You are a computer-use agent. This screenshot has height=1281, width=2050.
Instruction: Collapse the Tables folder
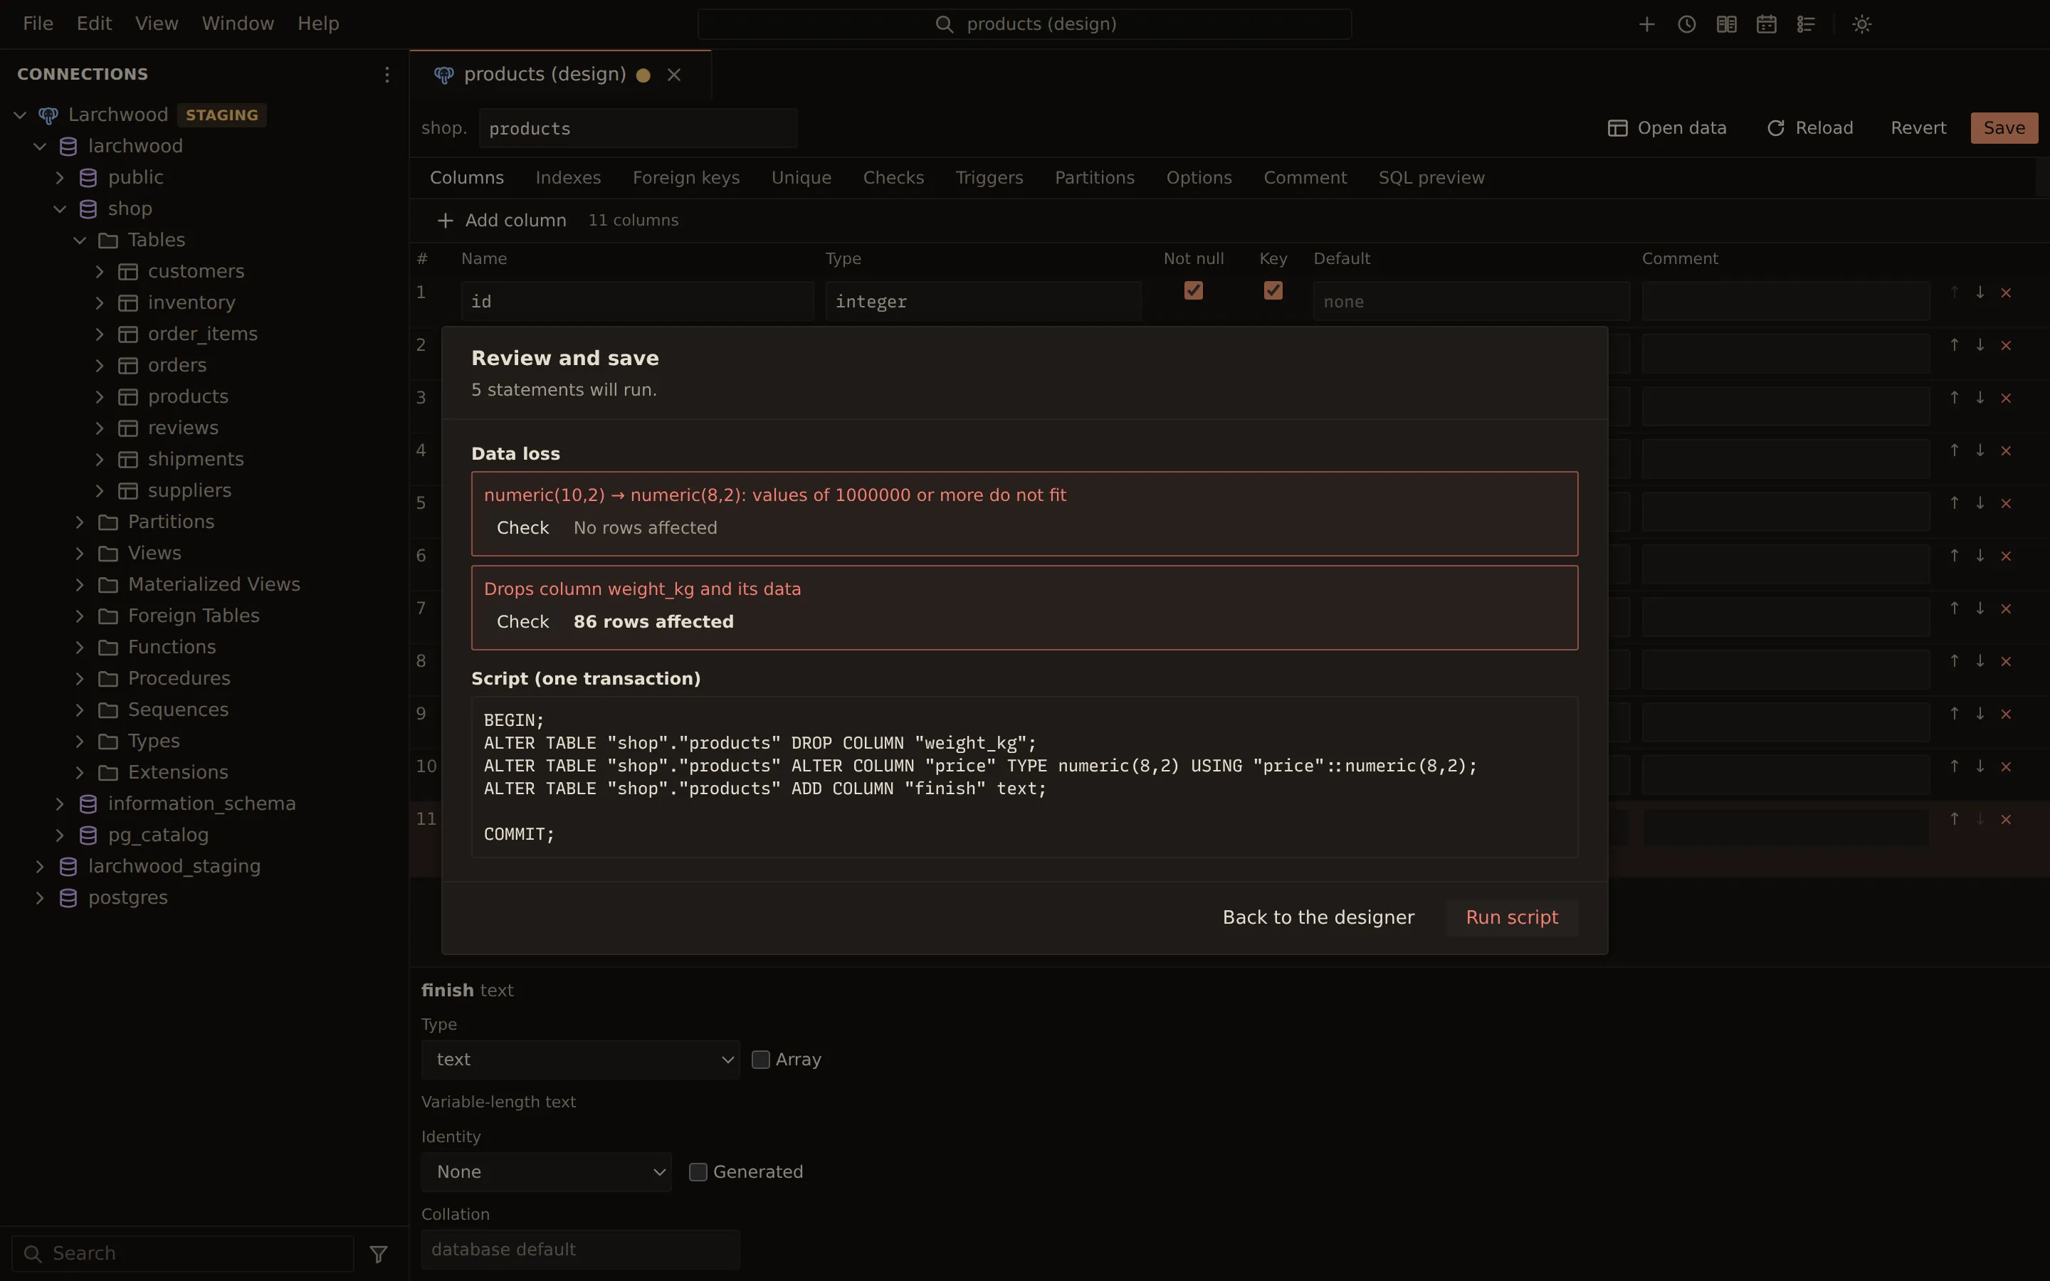[x=80, y=240]
